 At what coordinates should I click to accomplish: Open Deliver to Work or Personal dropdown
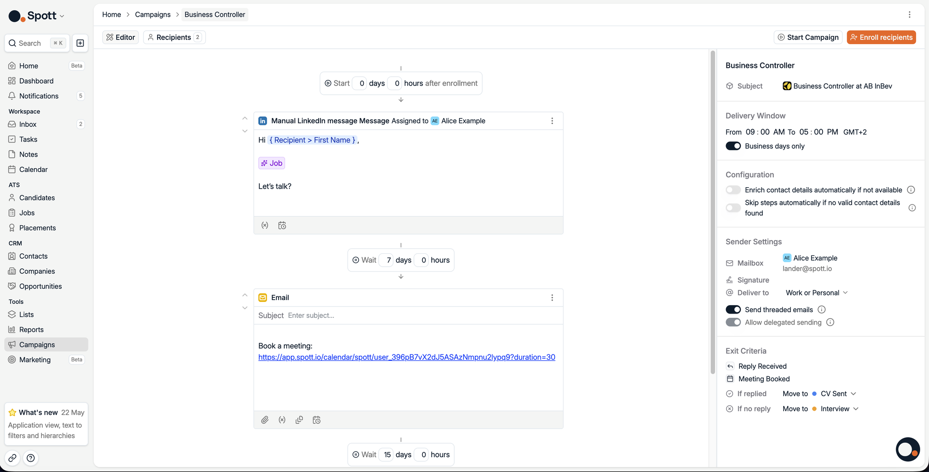[817, 293]
